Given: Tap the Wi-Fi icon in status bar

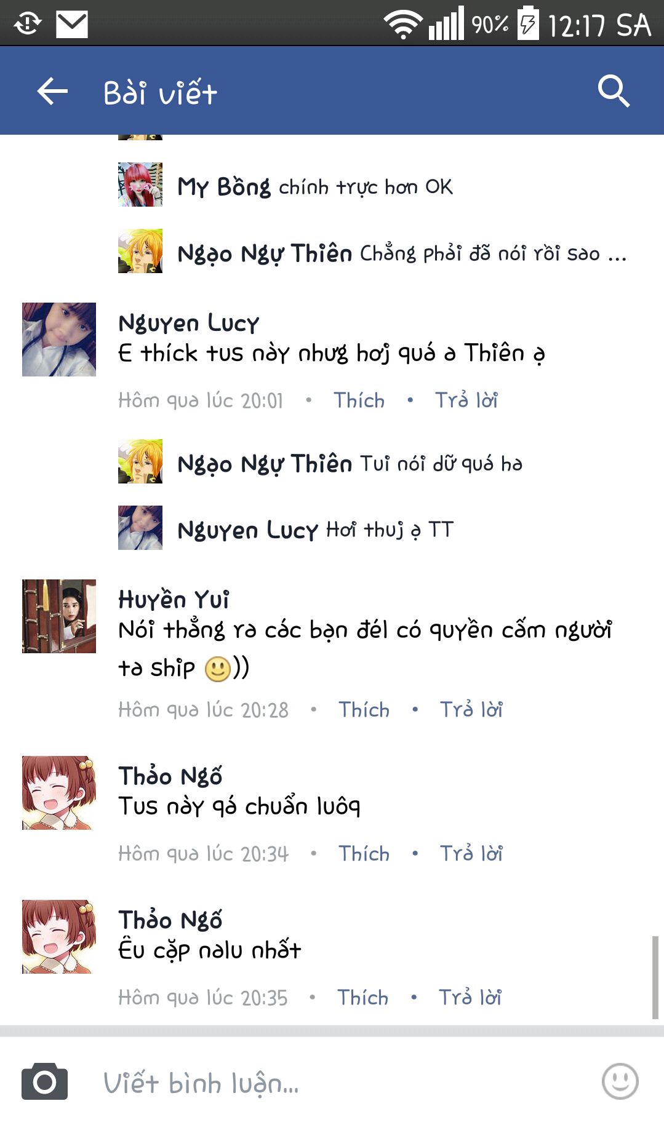Looking at the screenshot, I should pos(403,24).
